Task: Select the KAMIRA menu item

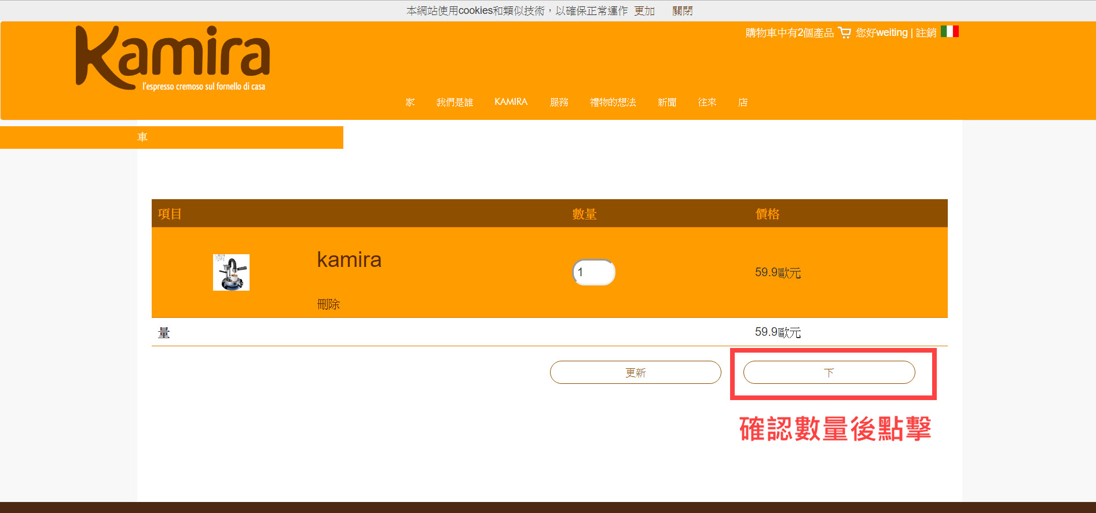Action: point(511,102)
